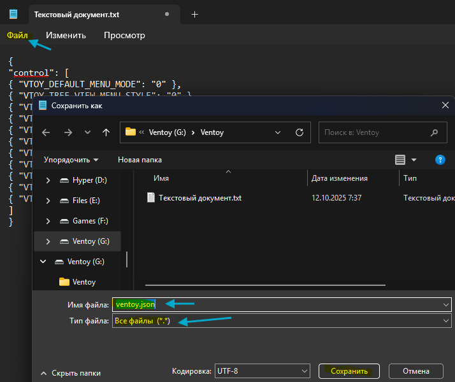455x382 pixels.
Task: Select Текстовый документ.txt file in list
Action: [199, 198]
